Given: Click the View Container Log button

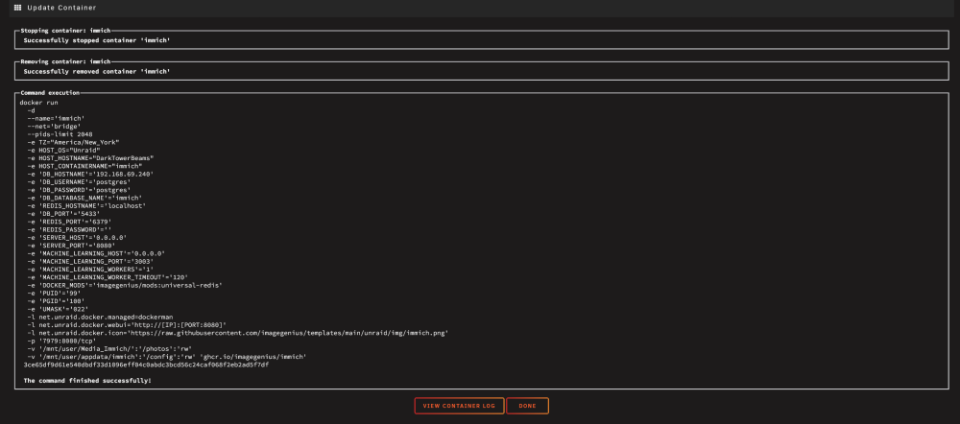Looking at the screenshot, I should coord(459,406).
